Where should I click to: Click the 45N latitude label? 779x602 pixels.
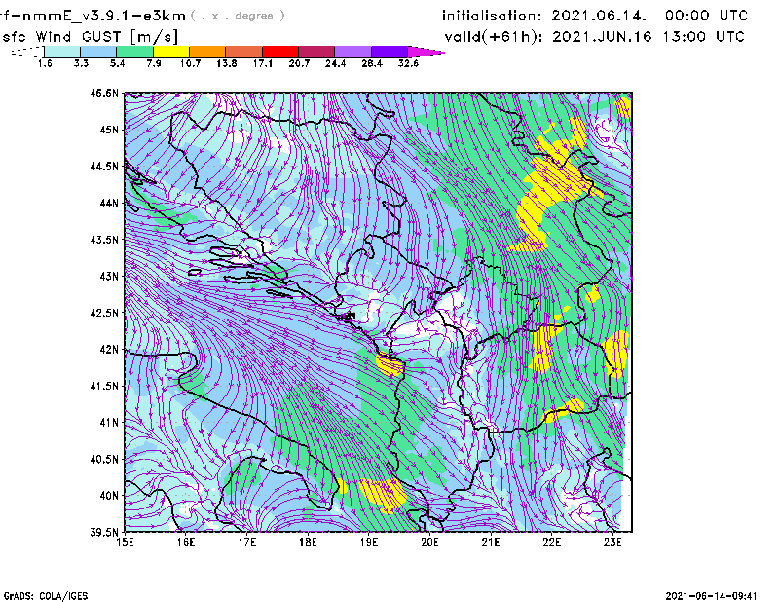(109, 130)
